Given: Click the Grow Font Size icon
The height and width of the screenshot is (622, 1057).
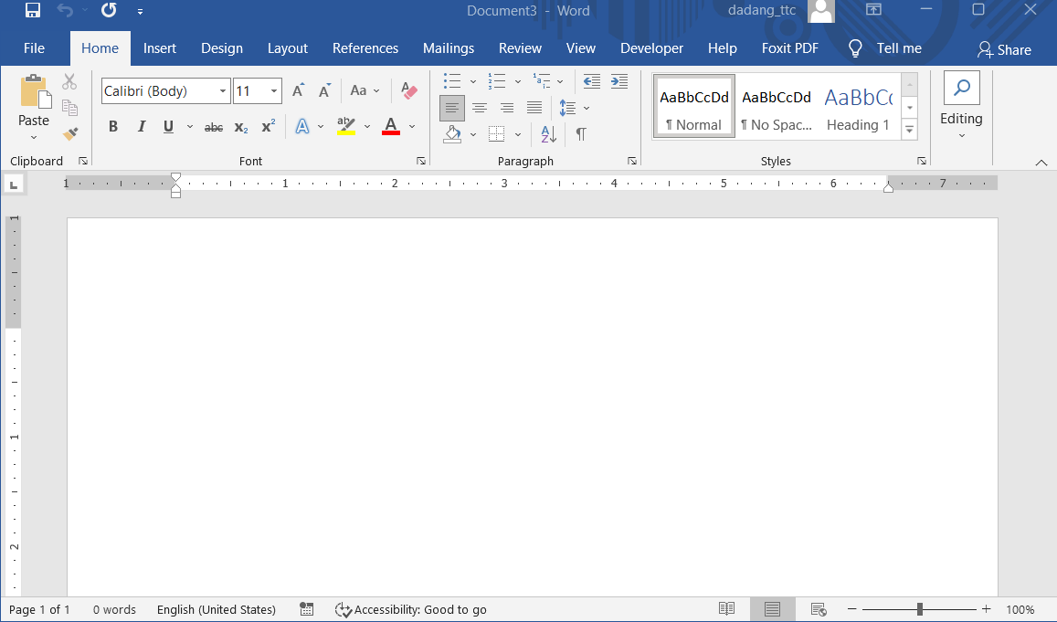Looking at the screenshot, I should tap(298, 91).
